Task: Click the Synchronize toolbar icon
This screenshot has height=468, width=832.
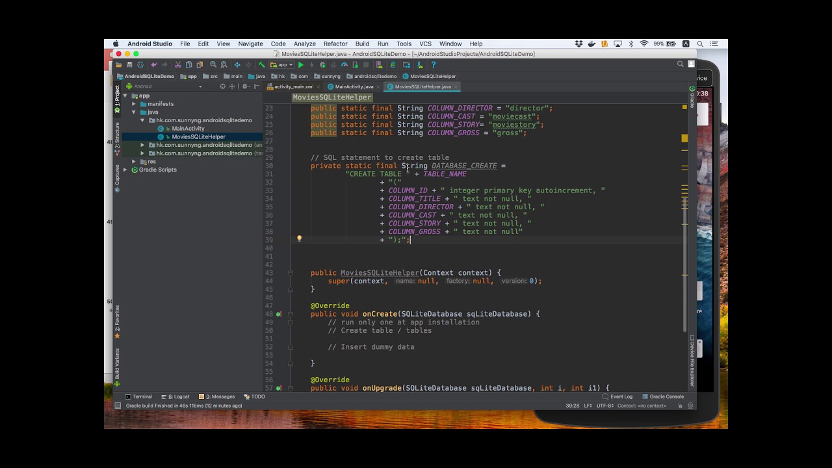Action: (141, 65)
